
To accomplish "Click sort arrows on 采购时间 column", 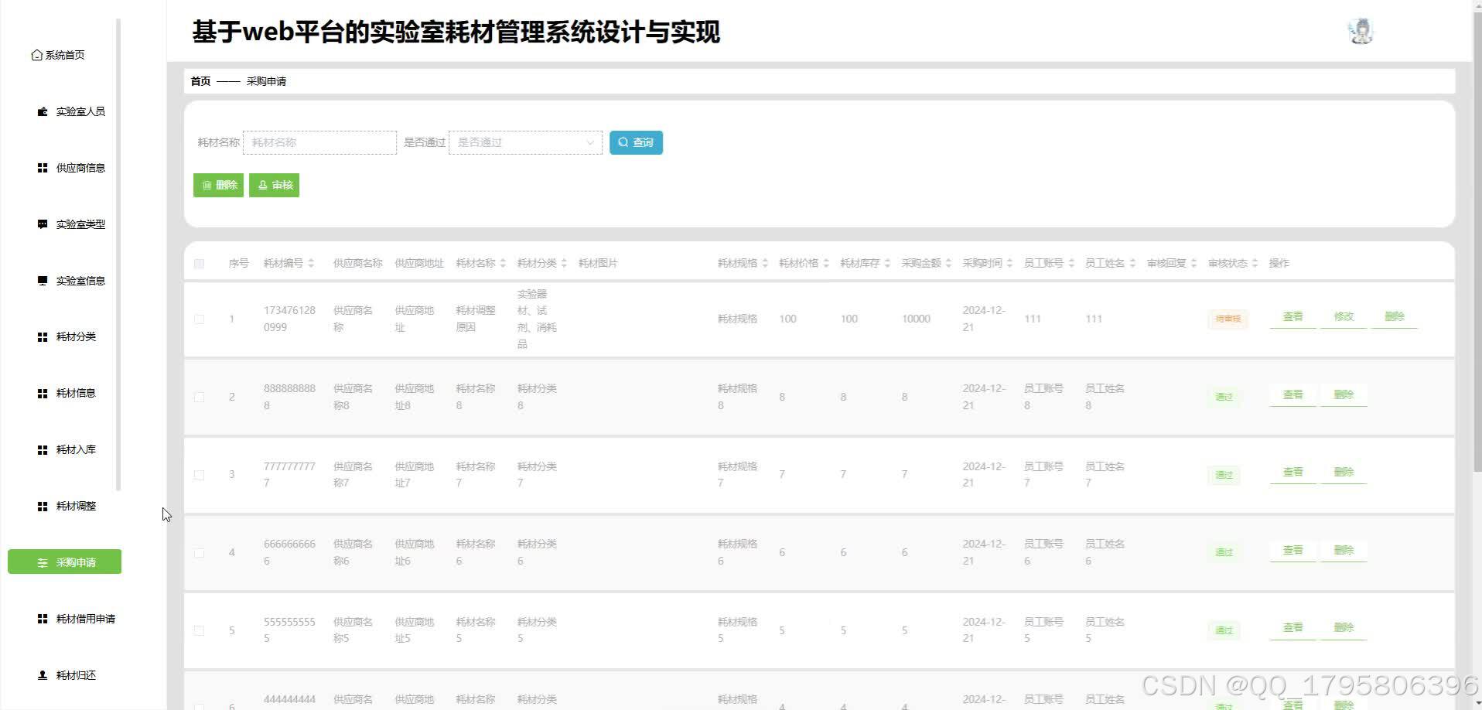I will click(1009, 264).
